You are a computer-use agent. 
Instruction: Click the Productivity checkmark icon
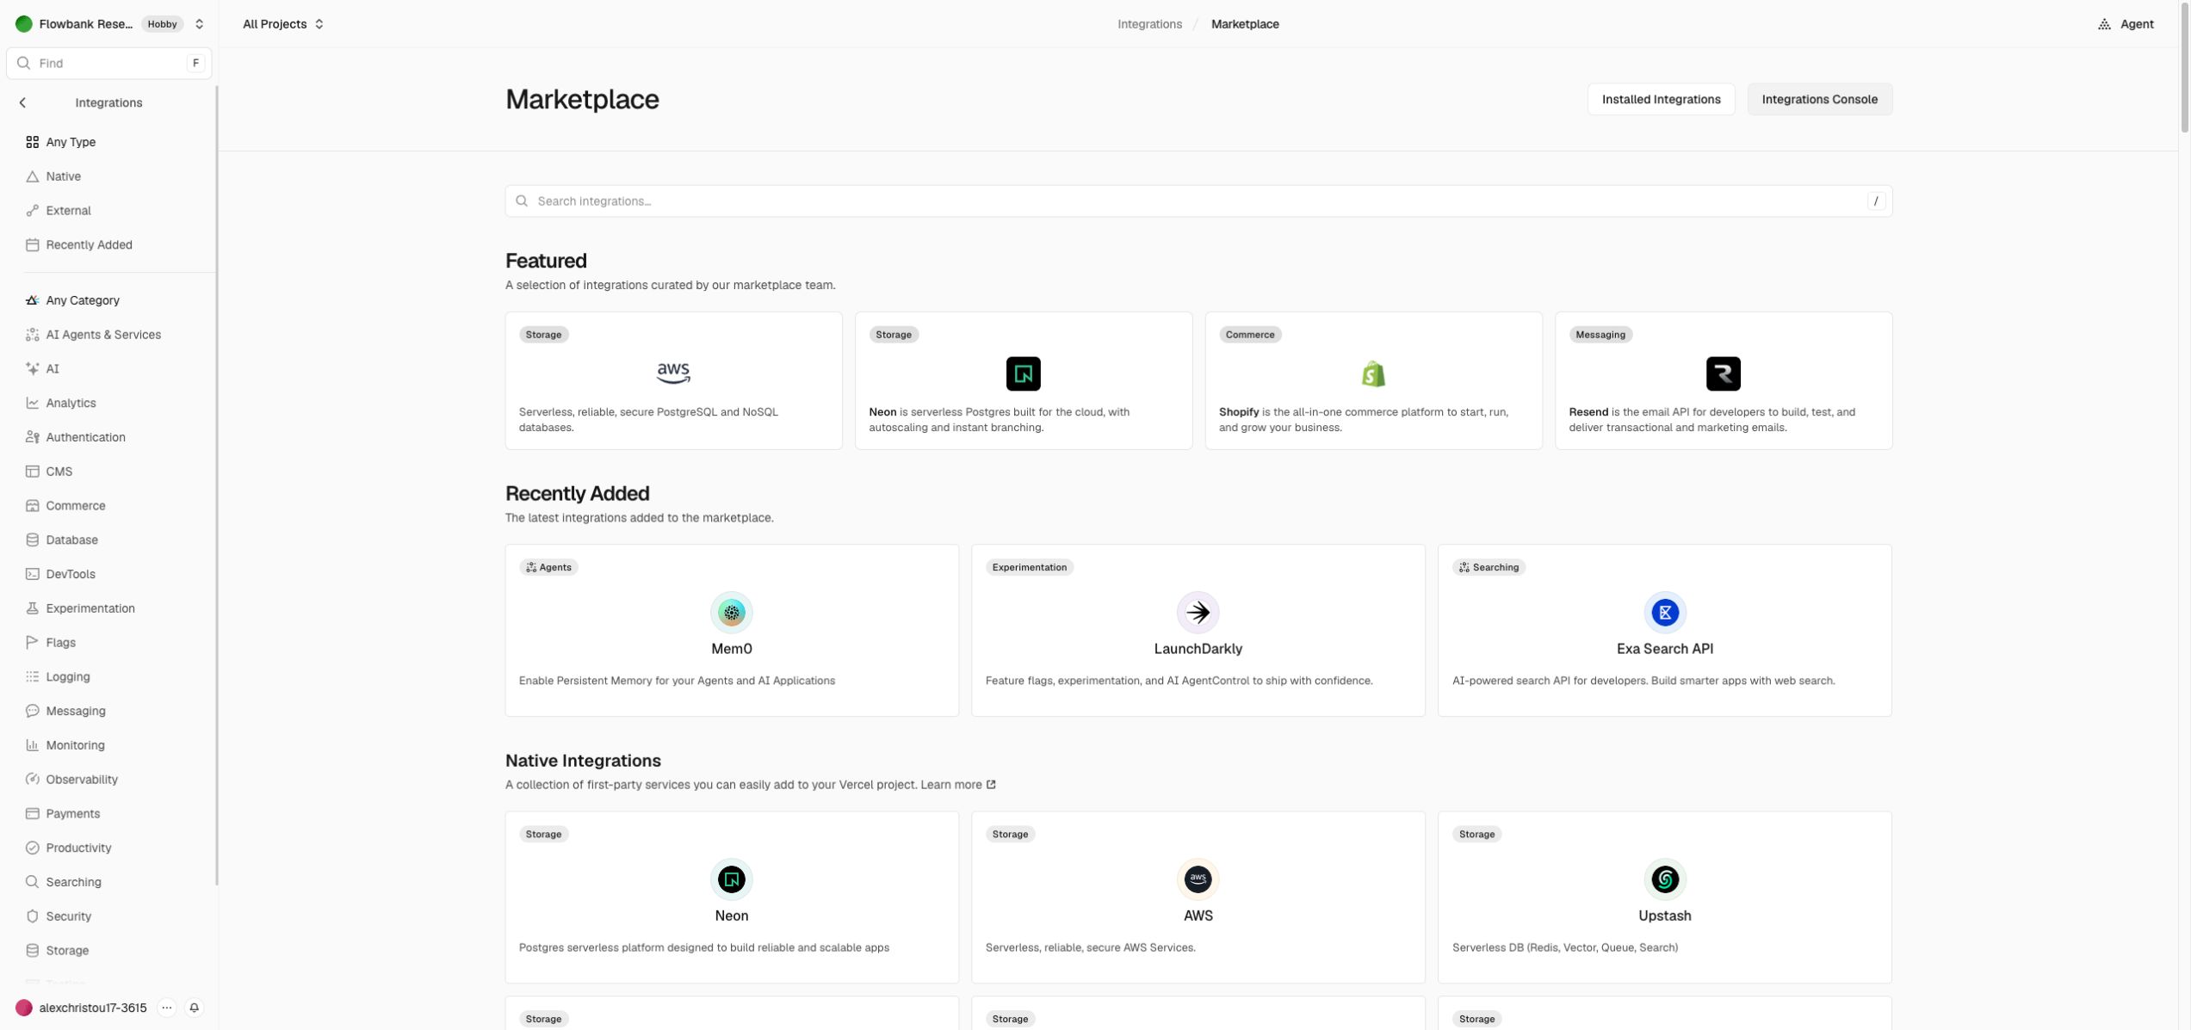[32, 848]
